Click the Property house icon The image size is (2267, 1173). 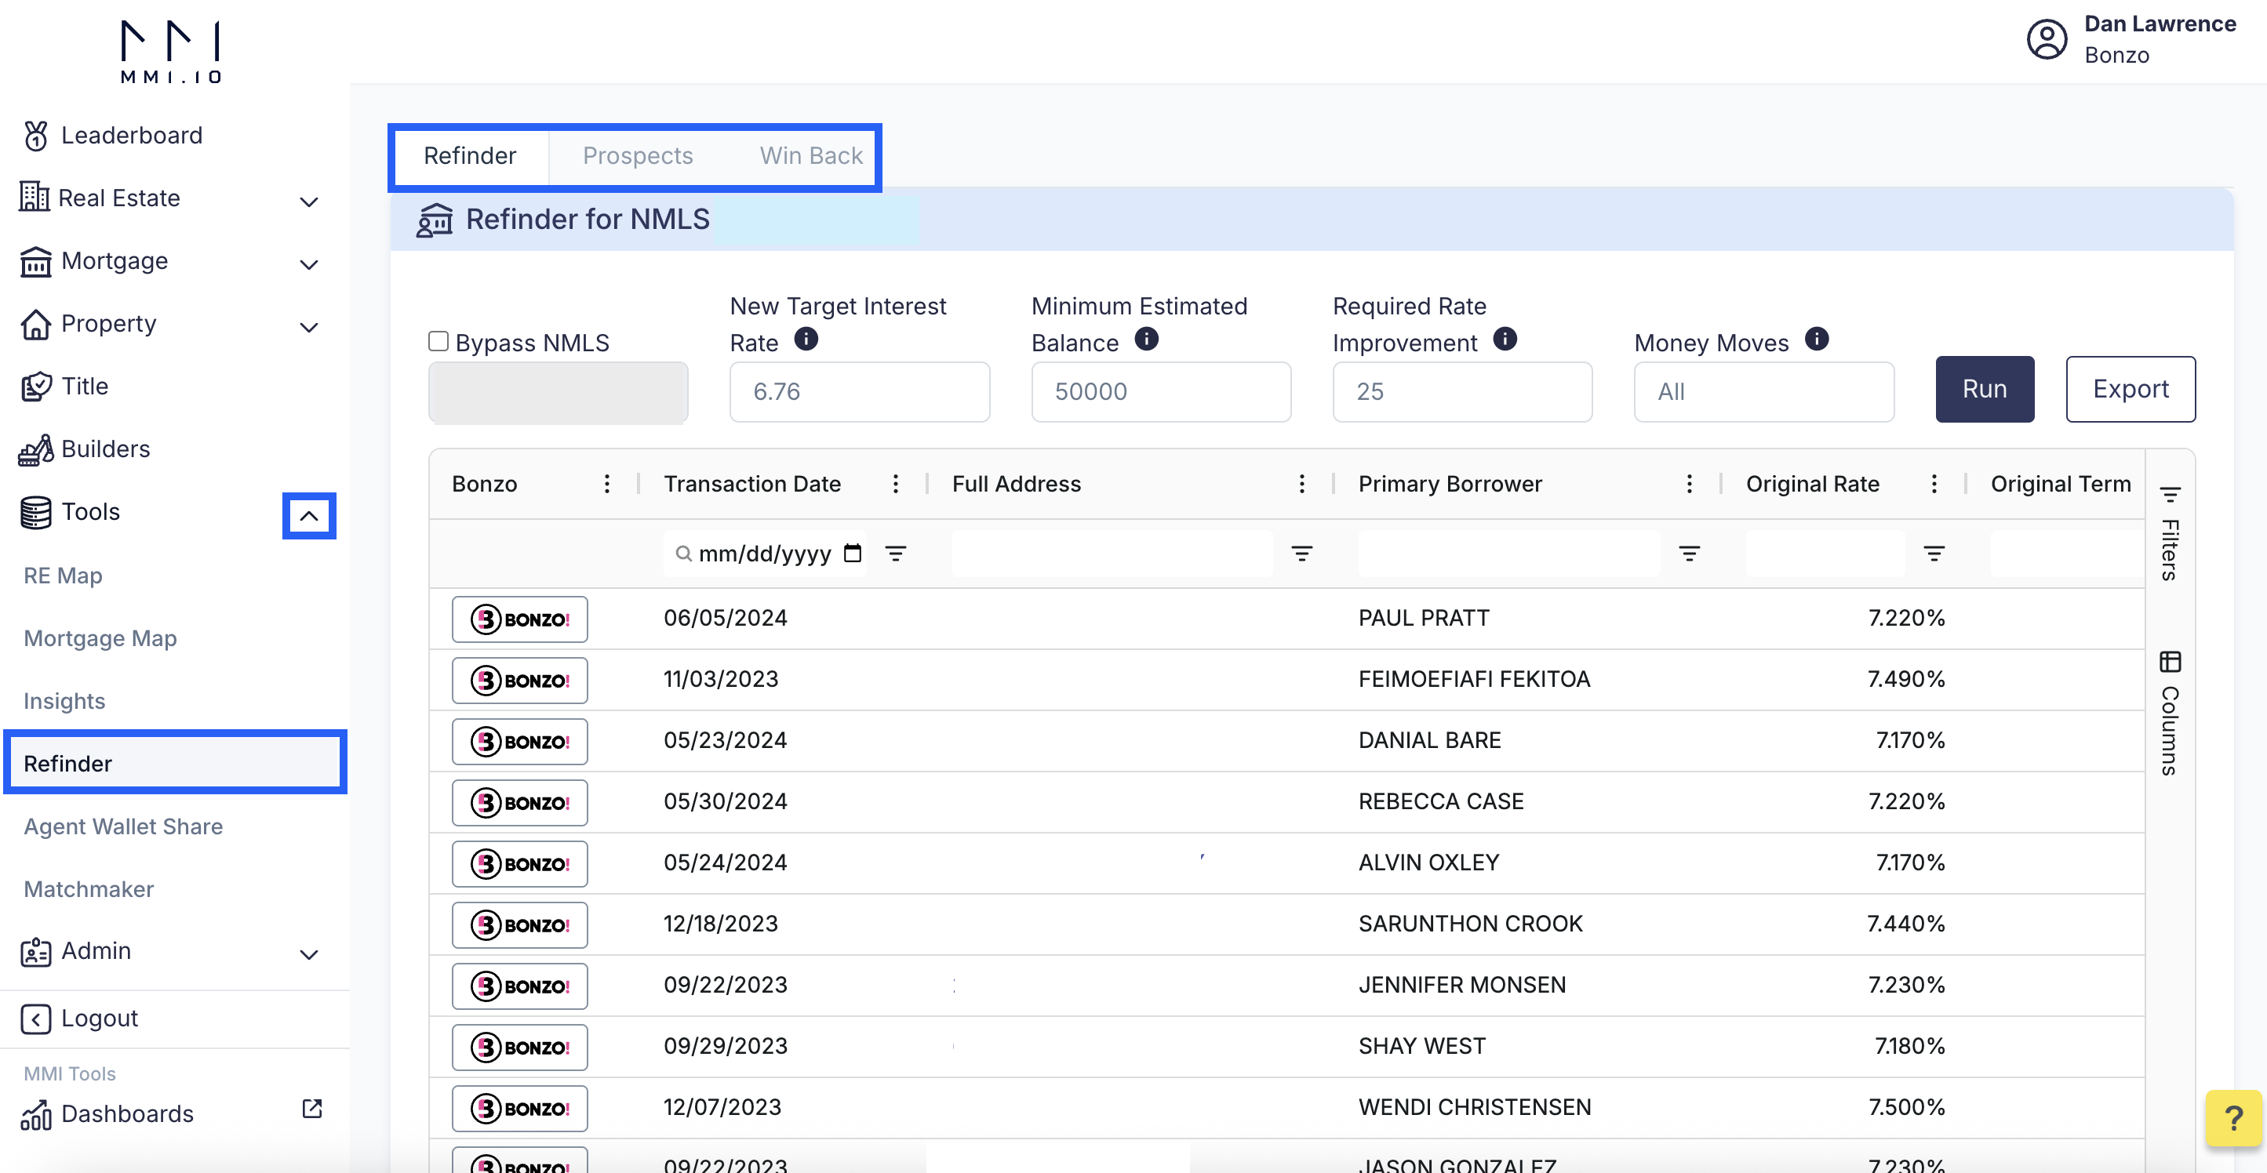tap(35, 324)
